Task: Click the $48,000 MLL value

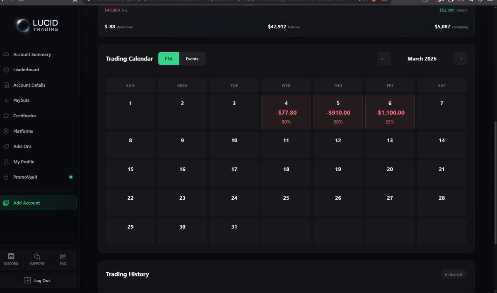Action: 112,10
